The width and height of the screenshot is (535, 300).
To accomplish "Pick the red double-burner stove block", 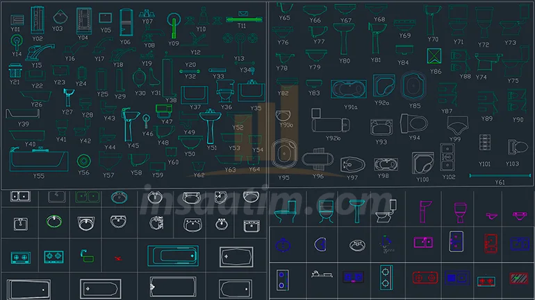I will click(x=425, y=278).
